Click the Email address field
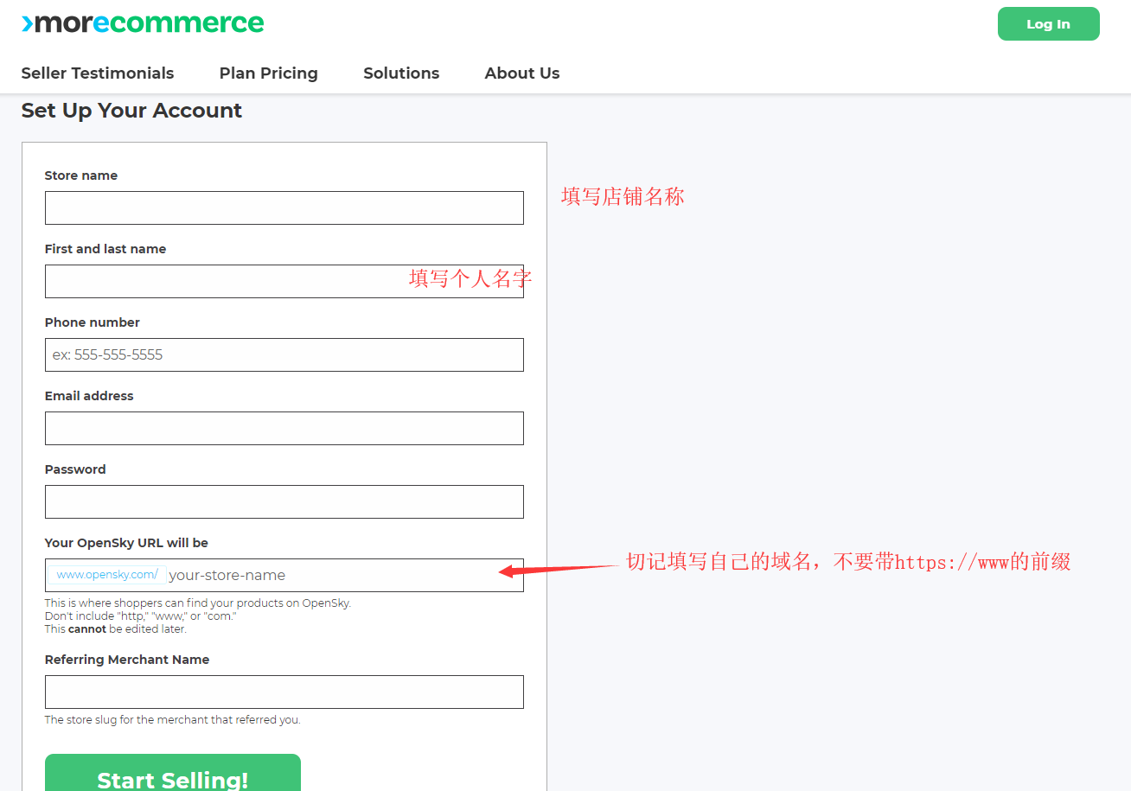1131x791 pixels. point(284,428)
